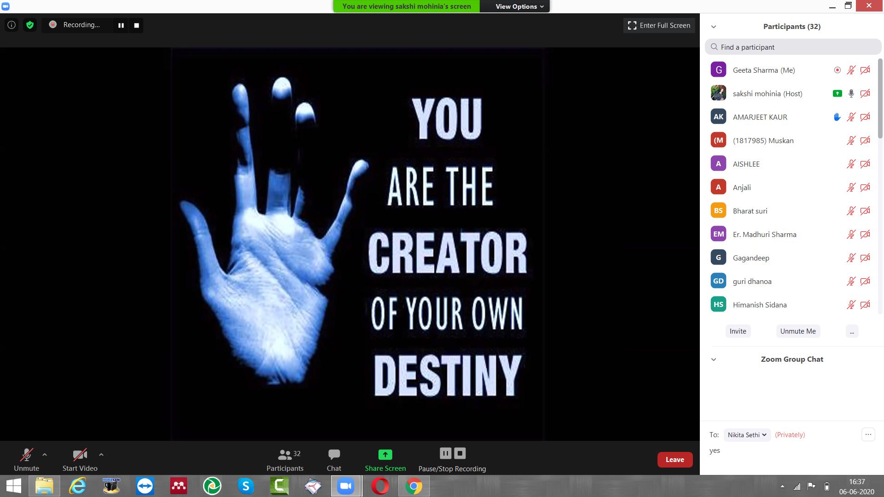Click the green encryption shield icon
884x497 pixels.
(30, 25)
